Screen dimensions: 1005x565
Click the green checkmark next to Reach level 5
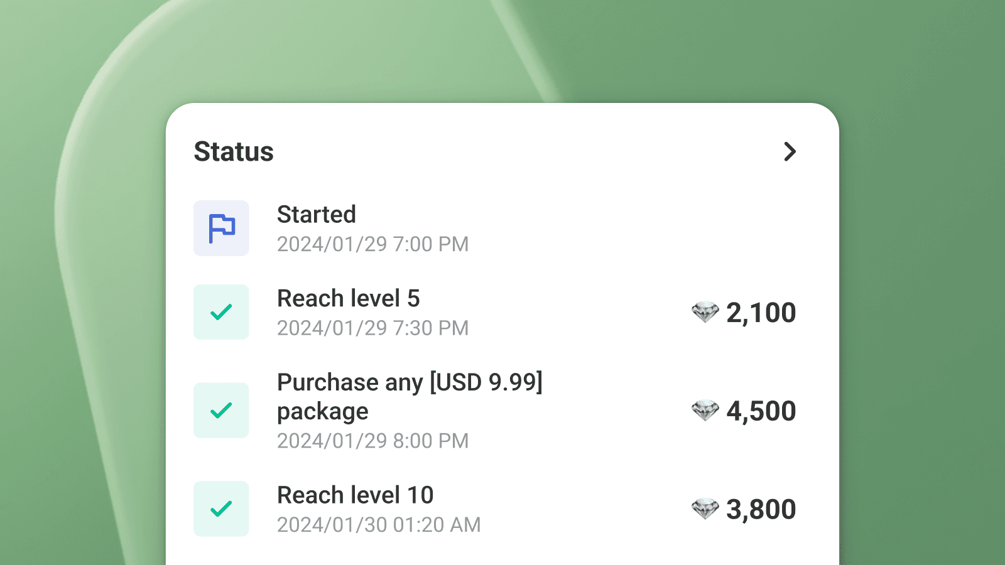(221, 311)
